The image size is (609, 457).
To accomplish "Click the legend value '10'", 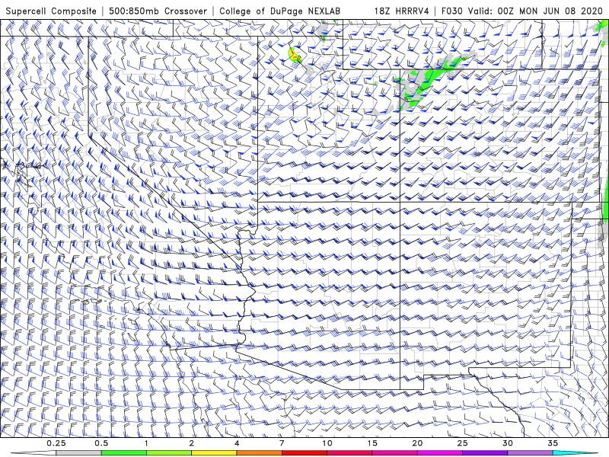I will pyautogui.click(x=327, y=443).
